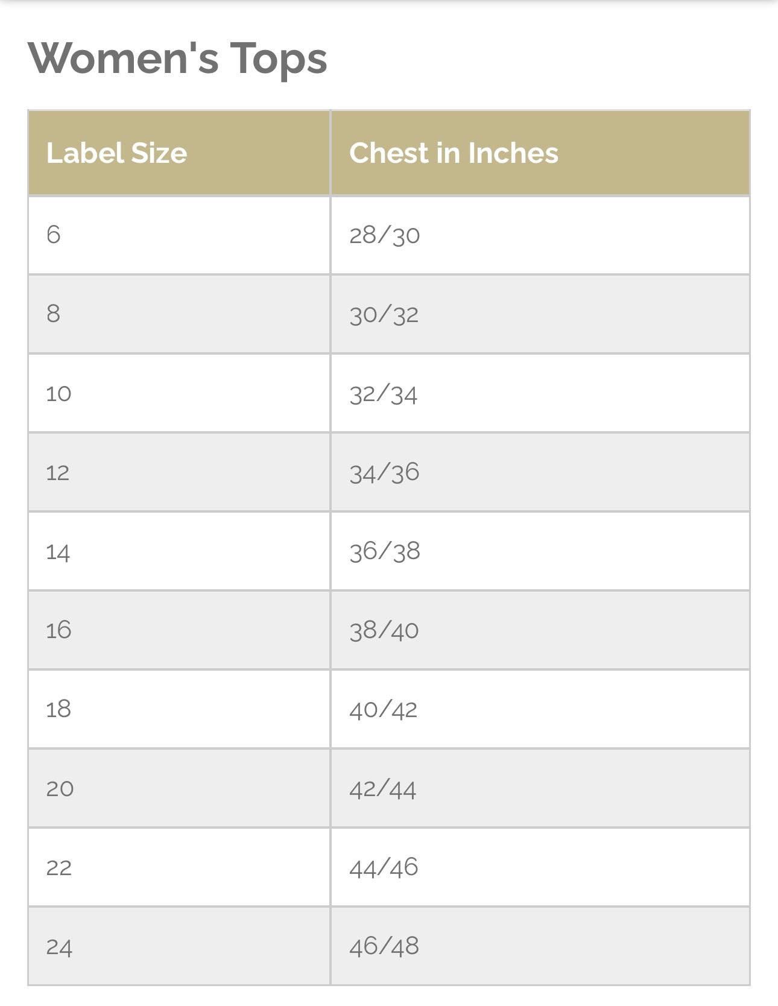Click label size 10 cell

(59, 393)
